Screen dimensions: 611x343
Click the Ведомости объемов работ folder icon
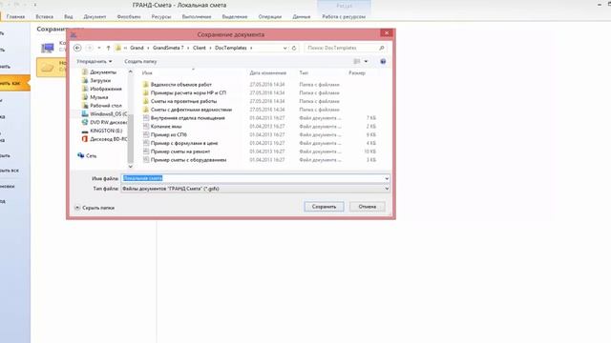[x=146, y=85]
